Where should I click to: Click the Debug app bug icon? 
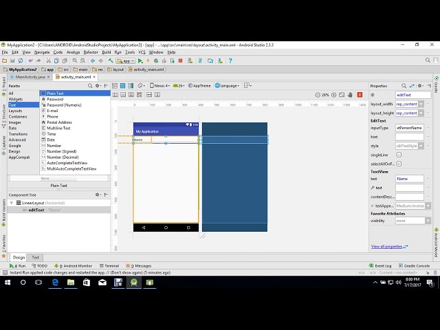click(156, 60)
